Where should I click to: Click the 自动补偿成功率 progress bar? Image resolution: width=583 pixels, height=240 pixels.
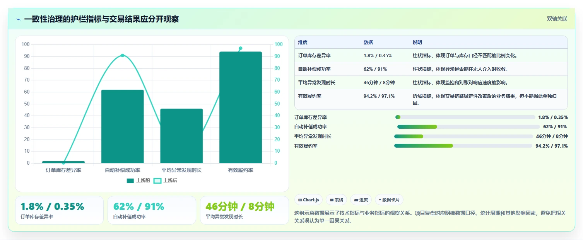468,127
